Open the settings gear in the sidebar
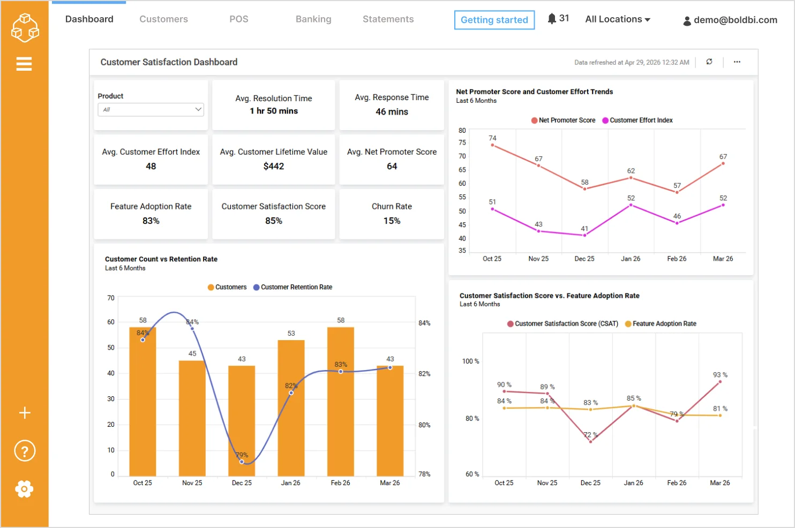795x528 pixels. pos(25,489)
